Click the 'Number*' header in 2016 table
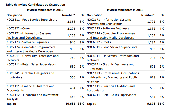Viewport: 173px width, 106px height. [148, 15]
